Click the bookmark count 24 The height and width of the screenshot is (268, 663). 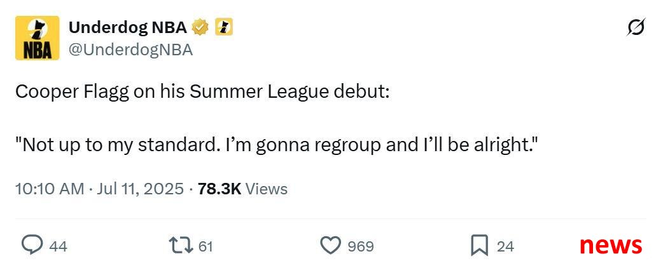(506, 246)
